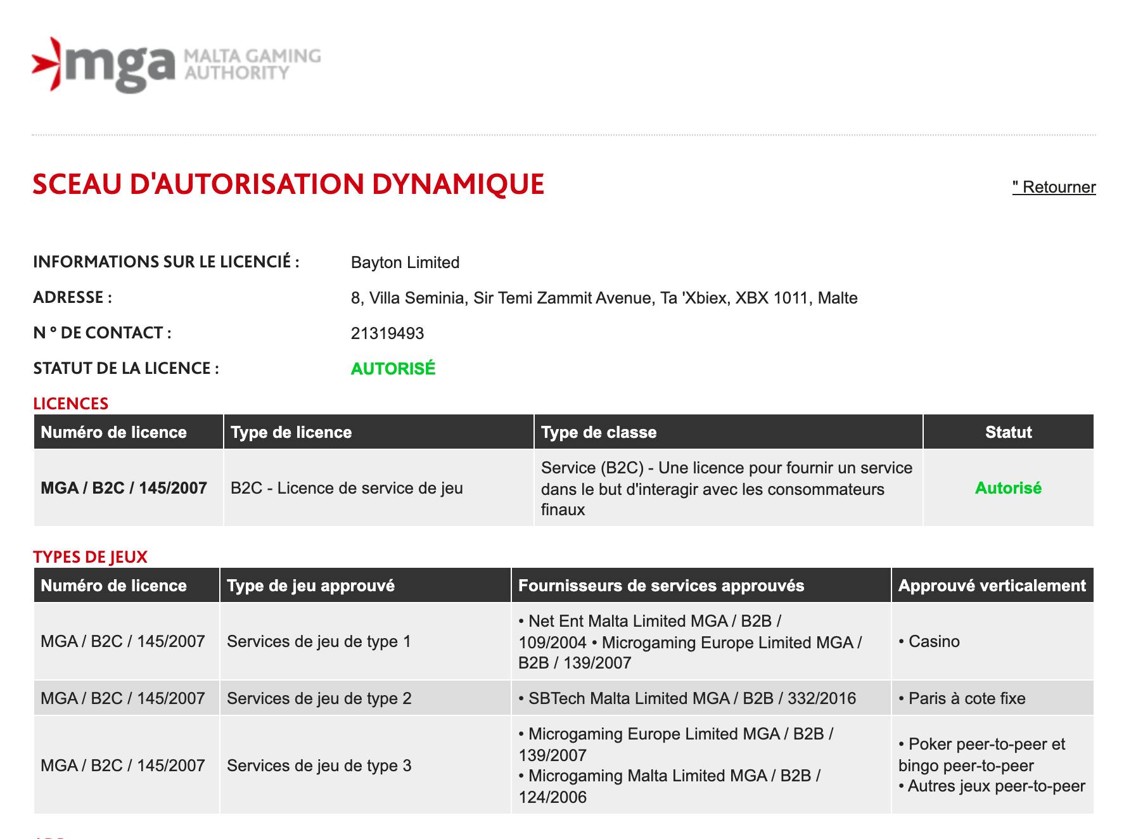Screen dimensions: 1124x839
Task: Click the Numéro de licence header in Types de jeux table
Action: (x=127, y=586)
